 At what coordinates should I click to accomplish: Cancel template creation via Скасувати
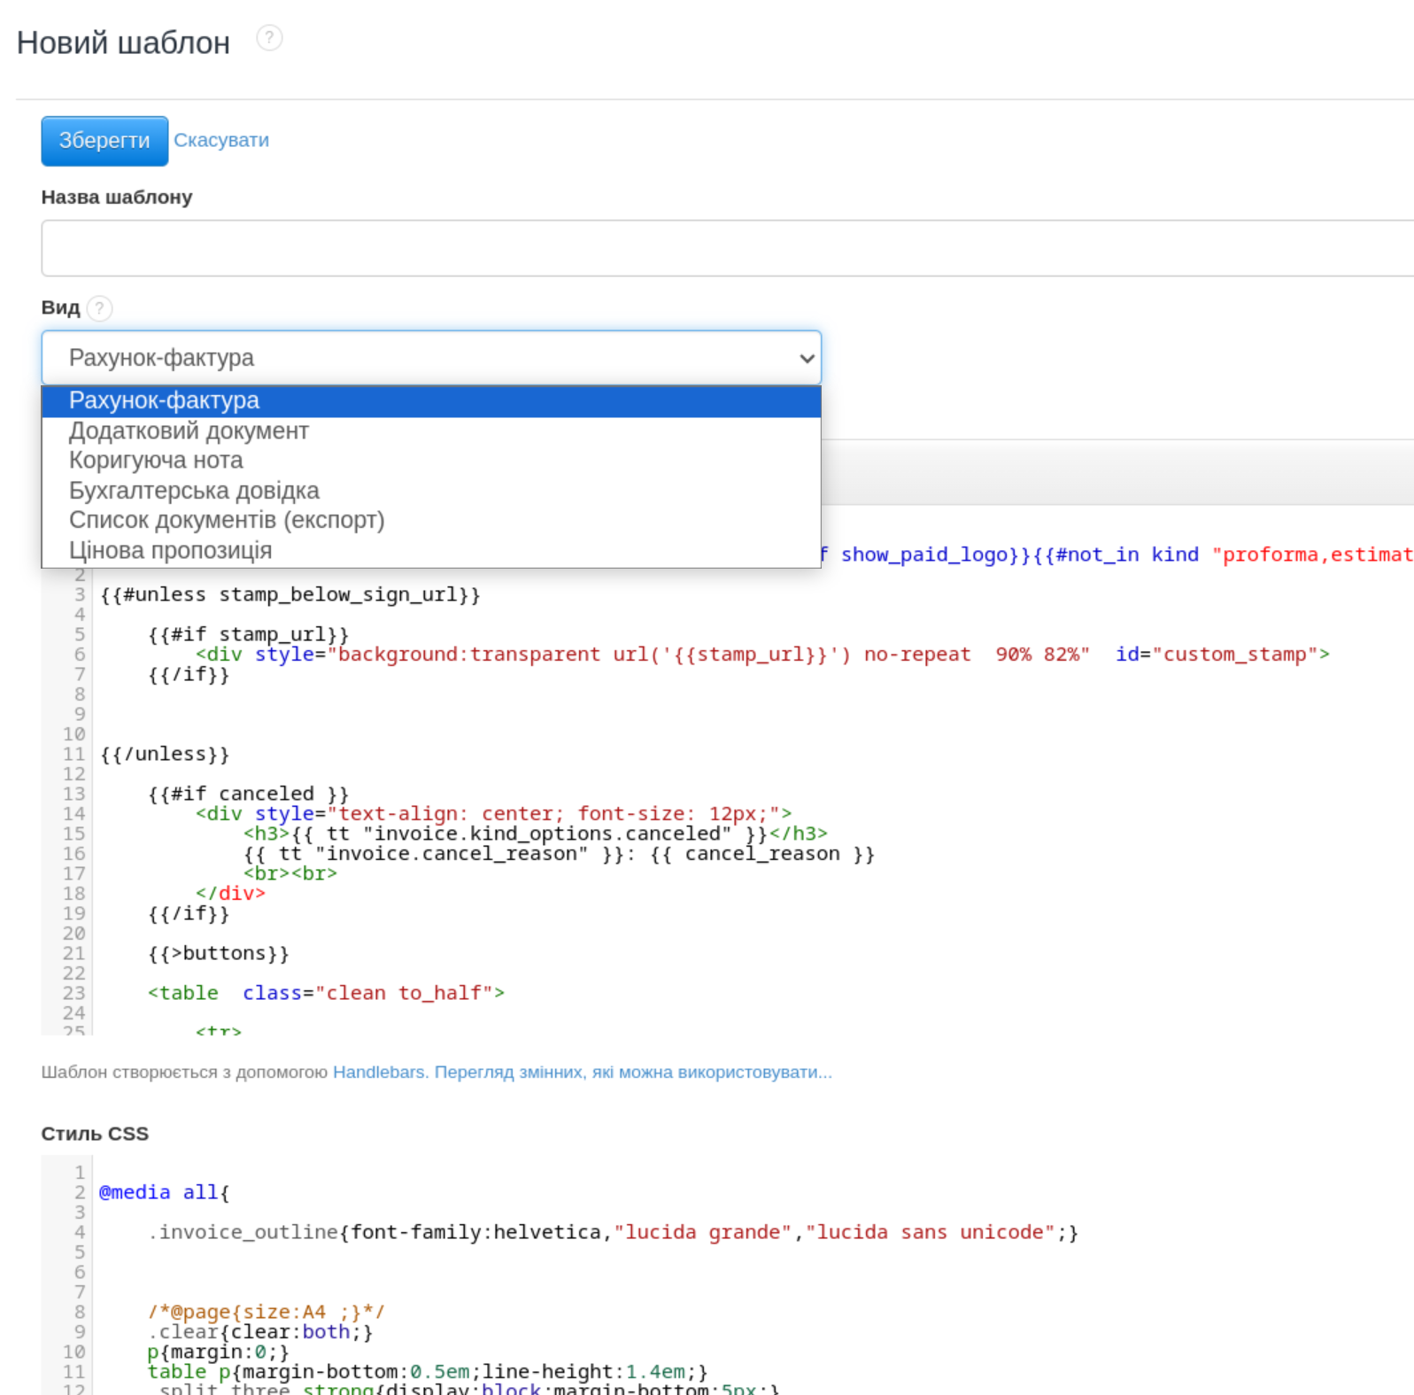point(221,141)
